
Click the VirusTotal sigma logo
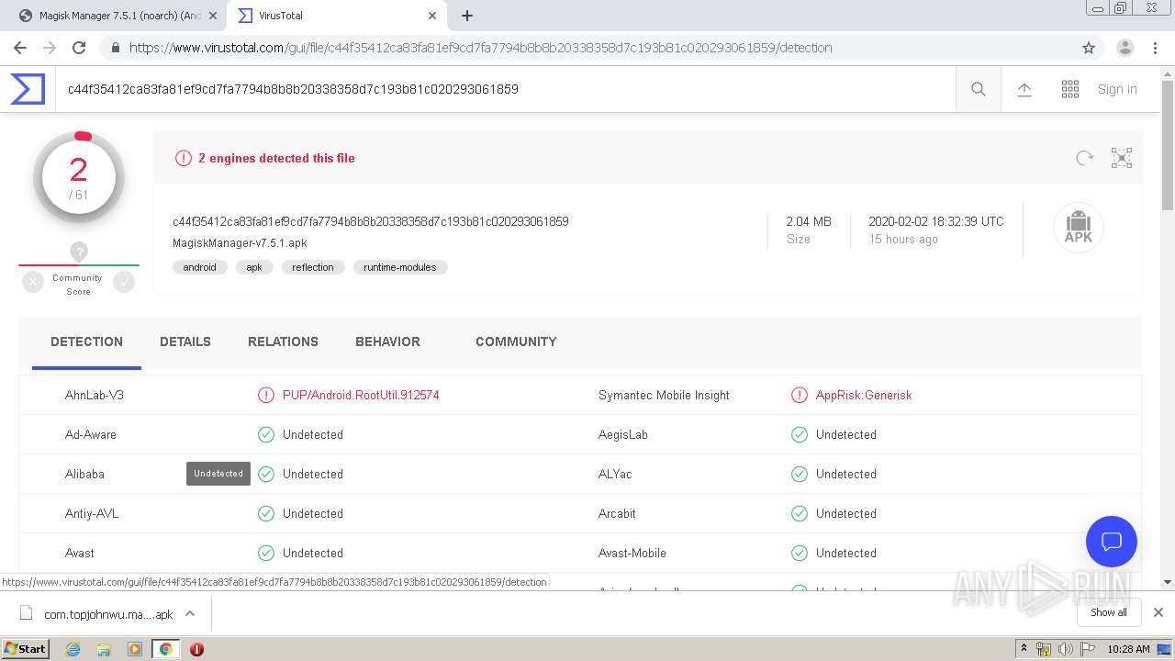(x=28, y=89)
